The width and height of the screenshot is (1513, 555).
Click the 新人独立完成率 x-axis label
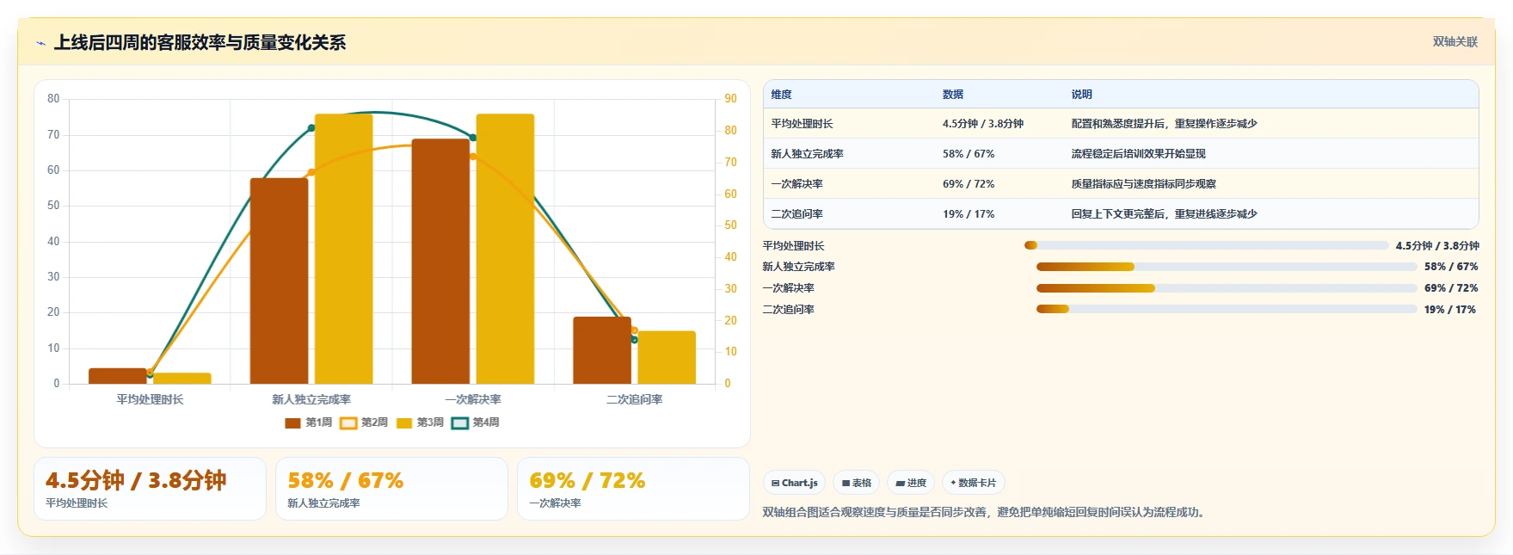[311, 399]
